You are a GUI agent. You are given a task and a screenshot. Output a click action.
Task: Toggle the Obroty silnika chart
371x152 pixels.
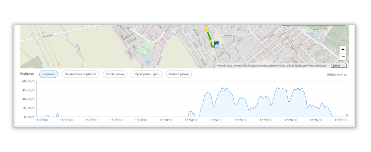[x=115, y=74]
